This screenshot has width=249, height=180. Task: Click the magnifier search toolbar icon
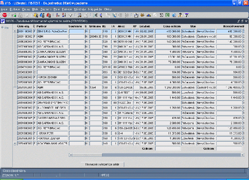click(114, 15)
